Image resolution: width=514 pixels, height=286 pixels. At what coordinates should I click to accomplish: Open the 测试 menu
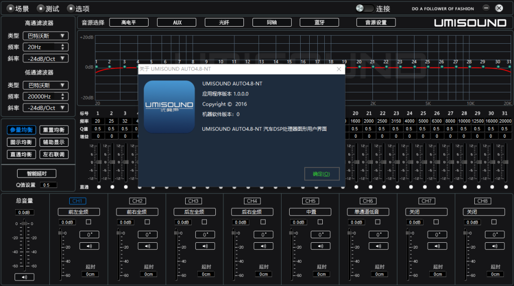click(49, 9)
